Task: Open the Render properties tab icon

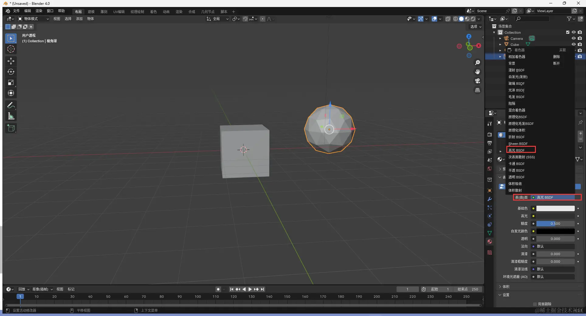Action: pyautogui.click(x=490, y=134)
